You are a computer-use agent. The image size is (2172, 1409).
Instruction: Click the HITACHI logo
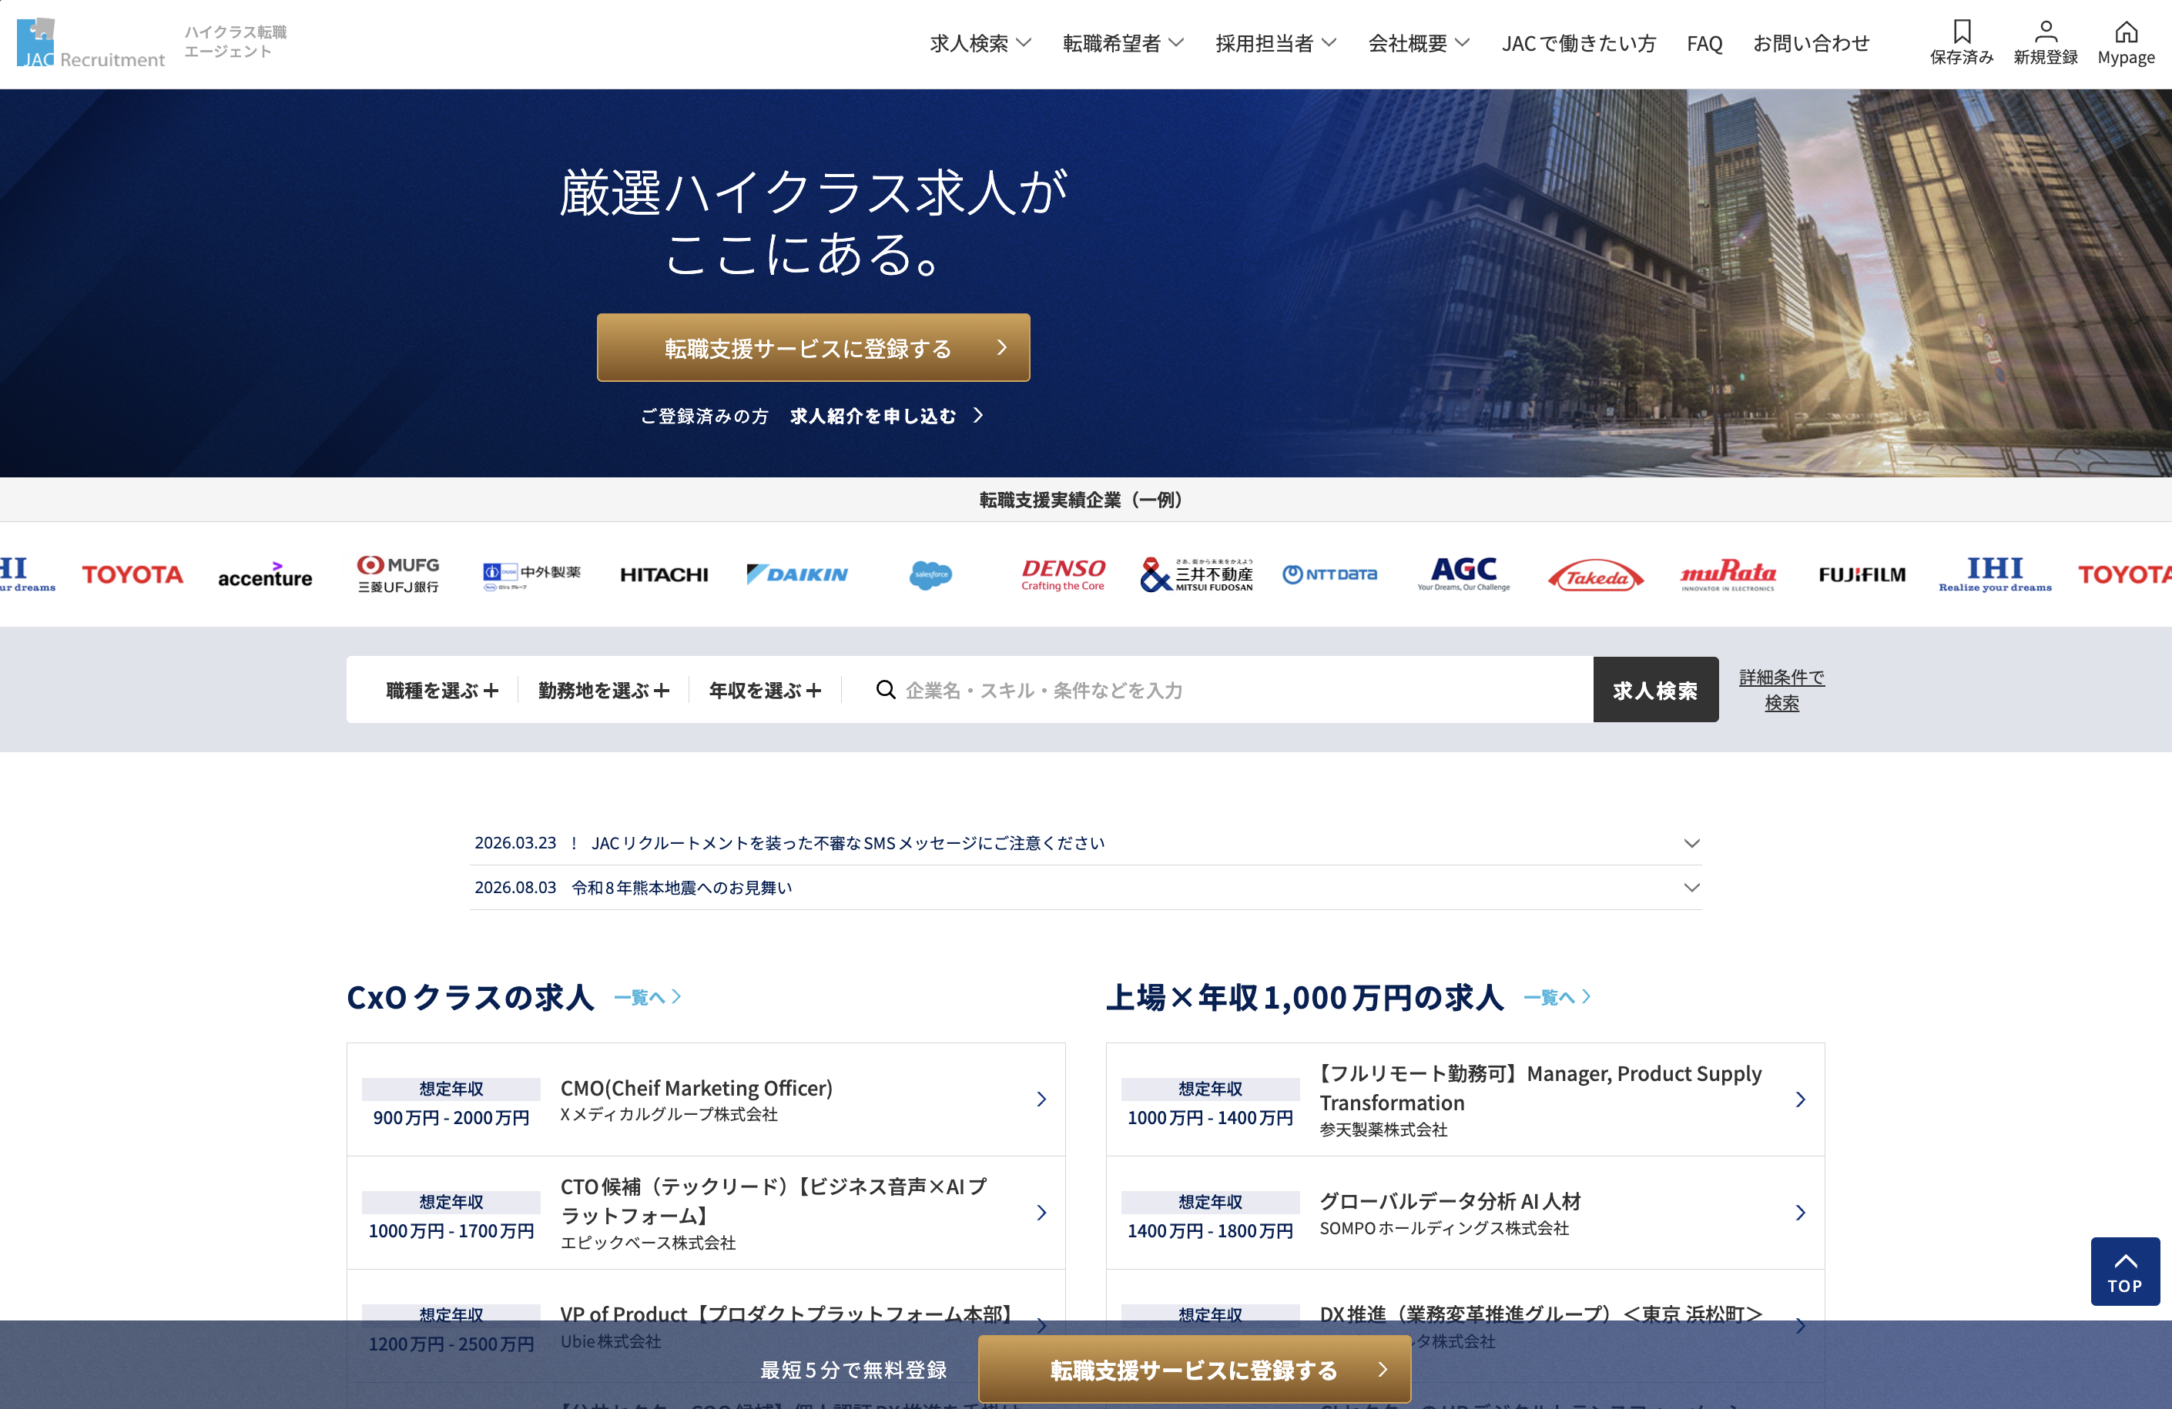point(663,574)
